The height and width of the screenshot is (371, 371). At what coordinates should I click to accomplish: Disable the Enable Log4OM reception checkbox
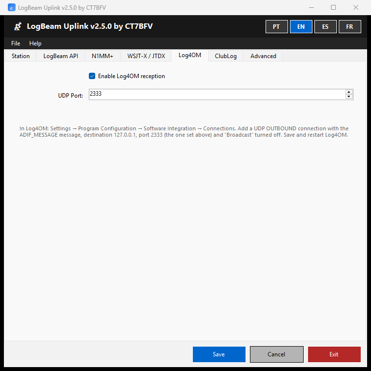92,76
